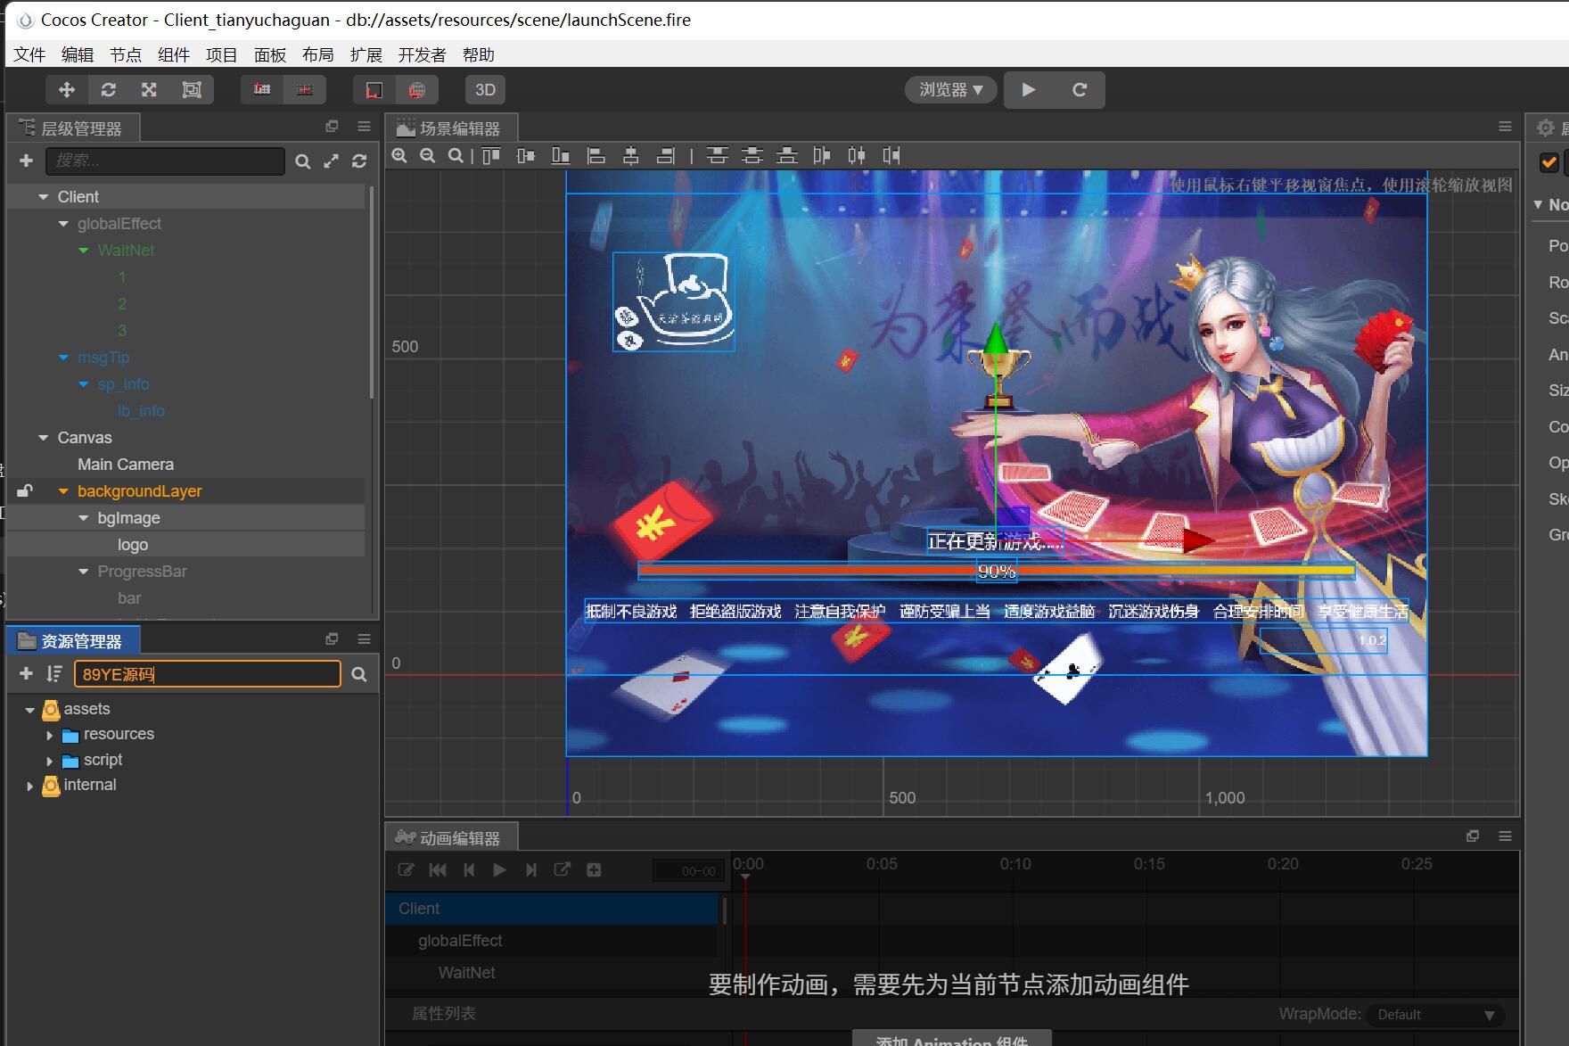Viewport: 1569px width, 1046px height.
Task: Click sort icon in assets panel
Action: (x=54, y=674)
